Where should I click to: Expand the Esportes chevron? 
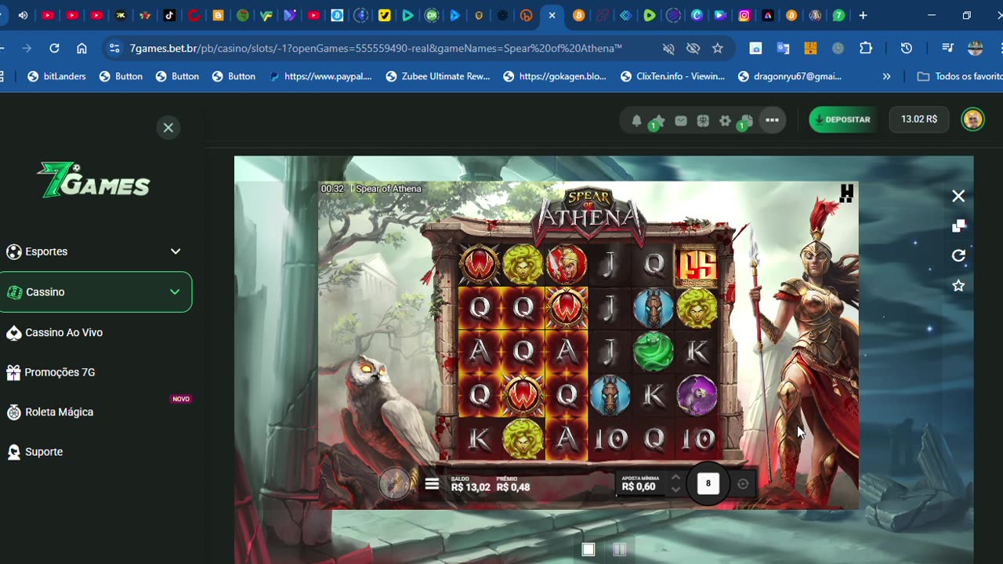[x=176, y=251]
